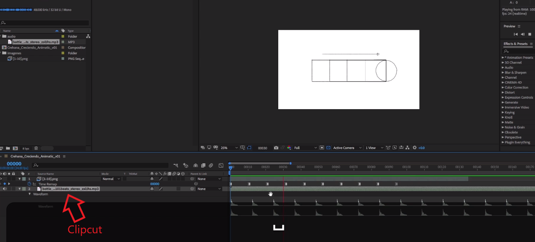Screen dimensions: 535x242
Task: Open the Effects & Presets panel menu
Action: 531,44
